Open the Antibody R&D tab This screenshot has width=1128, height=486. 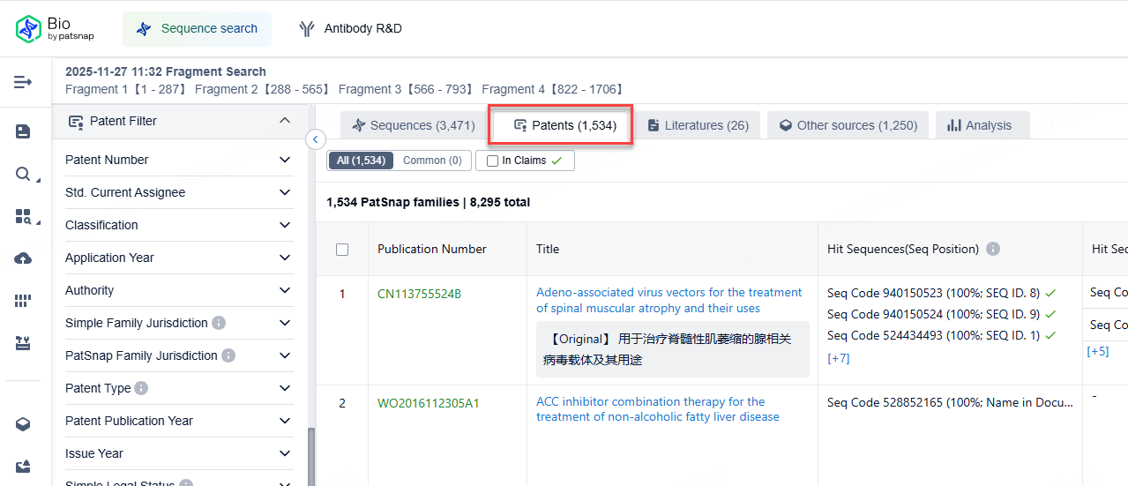(x=350, y=29)
